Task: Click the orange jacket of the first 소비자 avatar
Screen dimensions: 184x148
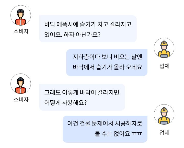Action: click(x=20, y=22)
